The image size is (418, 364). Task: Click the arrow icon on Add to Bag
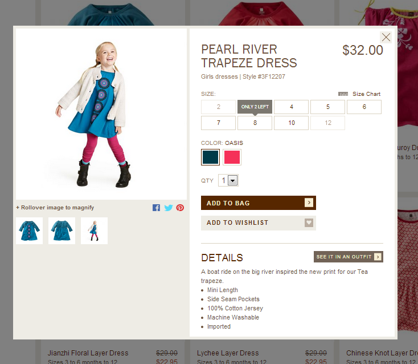tap(309, 203)
